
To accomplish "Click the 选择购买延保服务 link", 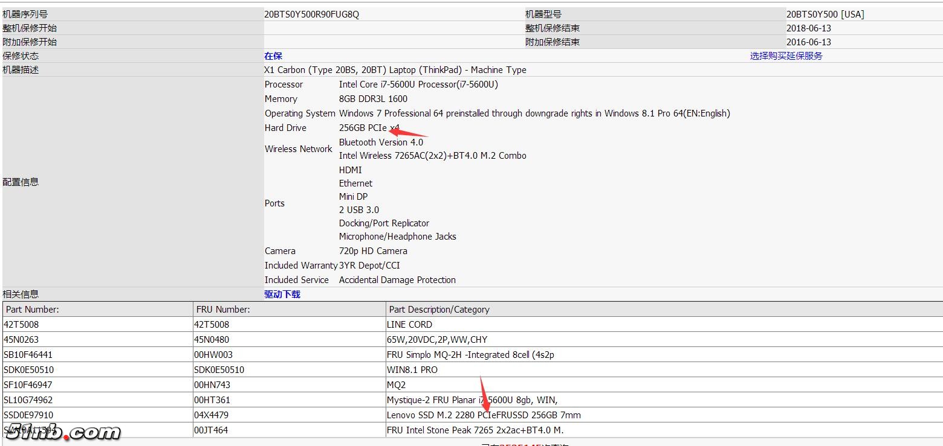I will [x=786, y=56].
